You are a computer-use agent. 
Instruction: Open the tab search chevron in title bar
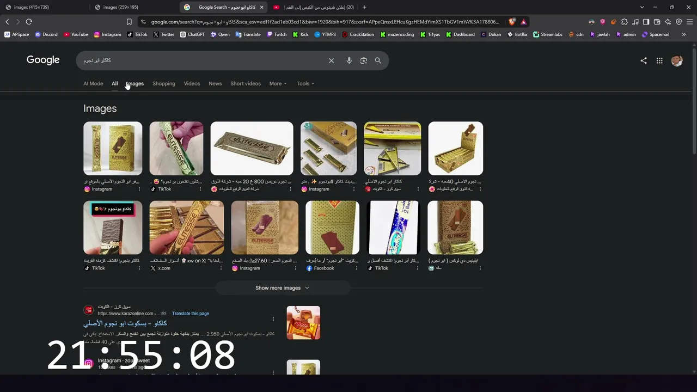click(642, 7)
